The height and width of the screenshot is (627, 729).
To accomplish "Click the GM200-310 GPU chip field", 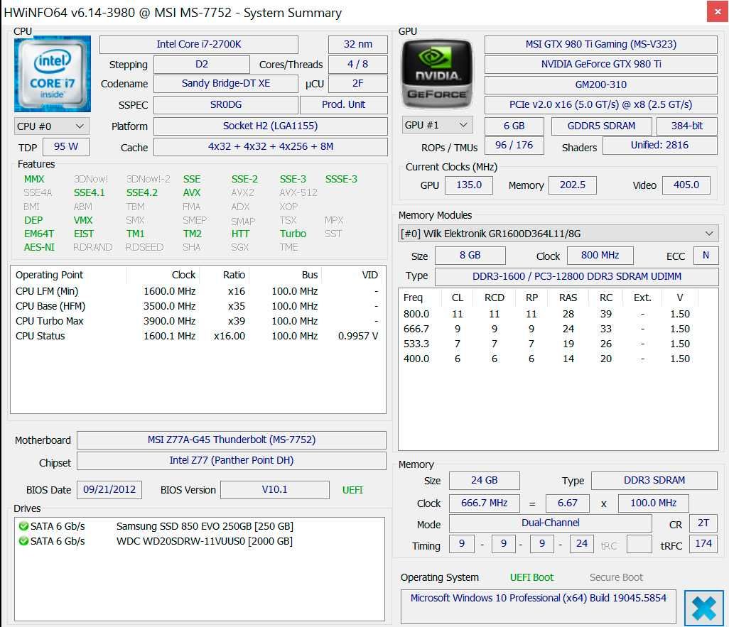I will (600, 84).
